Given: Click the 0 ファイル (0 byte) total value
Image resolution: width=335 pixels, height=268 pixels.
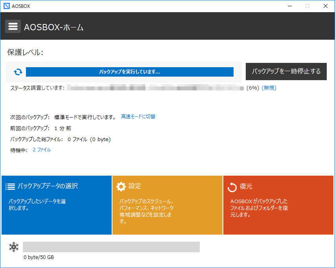Looking at the screenshot, I should click(89, 140).
